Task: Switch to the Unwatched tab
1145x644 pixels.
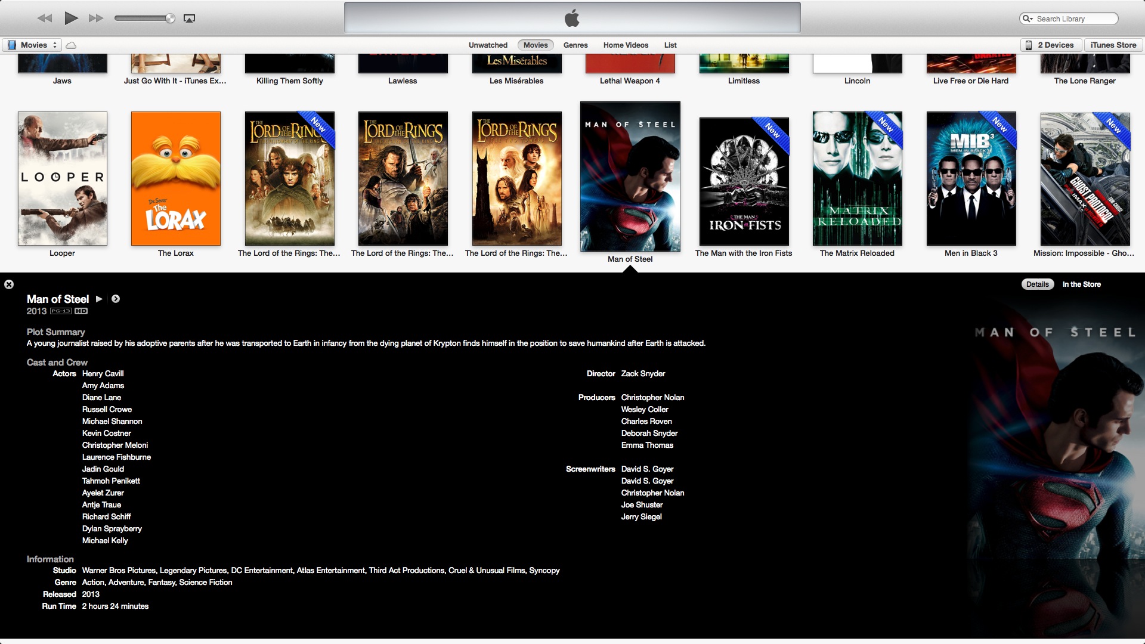Action: 488,45
